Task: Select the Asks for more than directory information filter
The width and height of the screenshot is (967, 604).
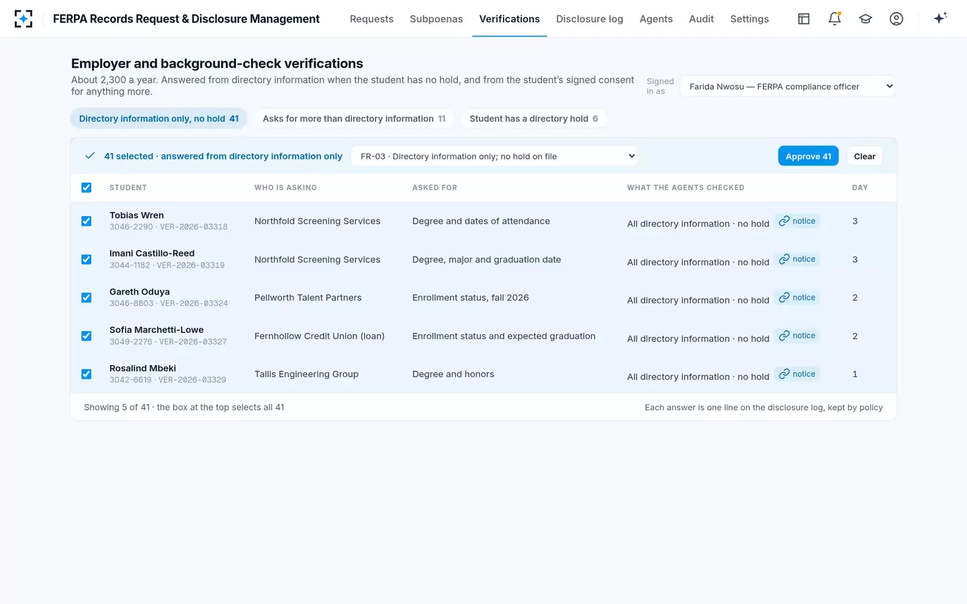Action: tap(354, 119)
